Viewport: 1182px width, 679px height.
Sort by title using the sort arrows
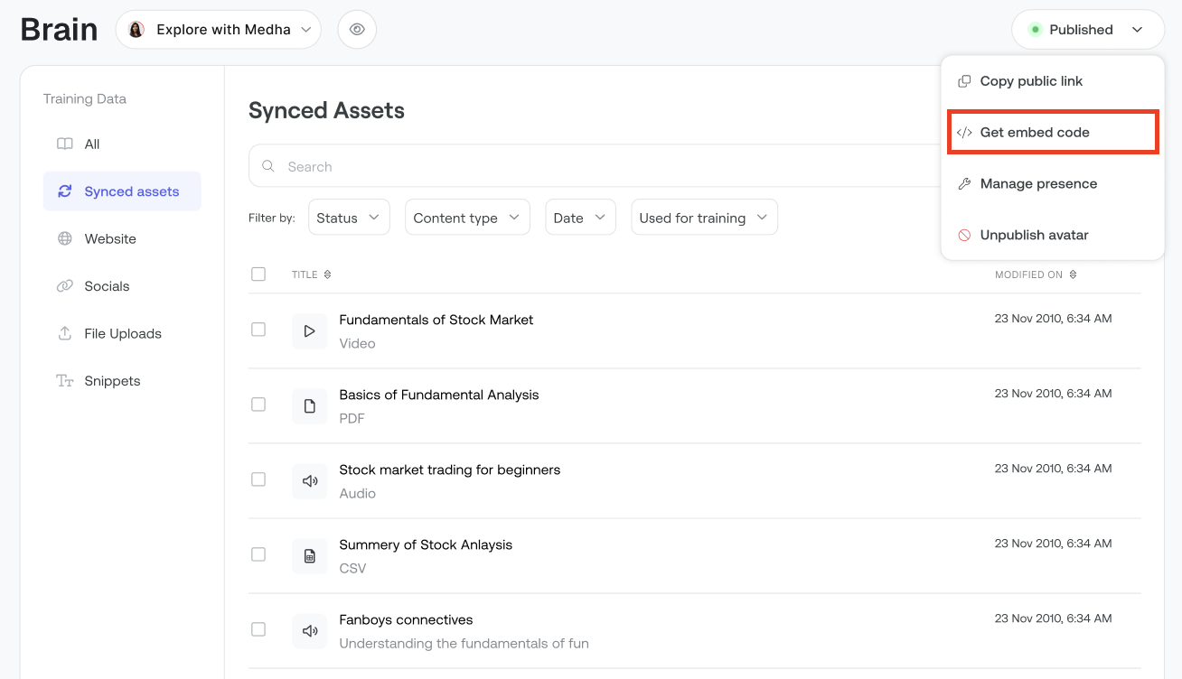[327, 274]
